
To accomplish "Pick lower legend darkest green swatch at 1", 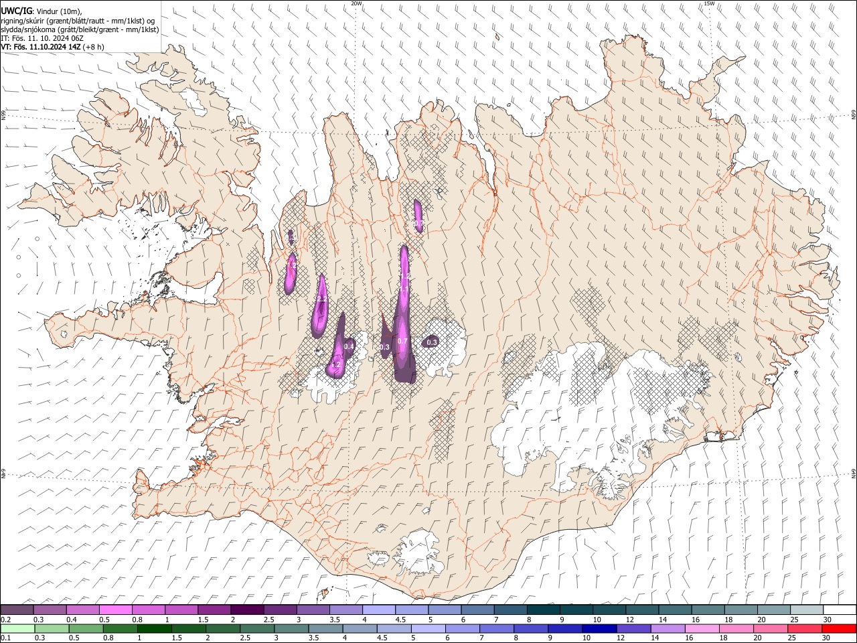I will (154, 629).
